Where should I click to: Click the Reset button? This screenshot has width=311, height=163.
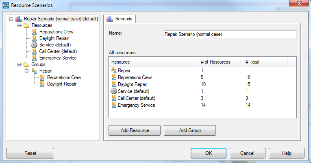coord(30,153)
